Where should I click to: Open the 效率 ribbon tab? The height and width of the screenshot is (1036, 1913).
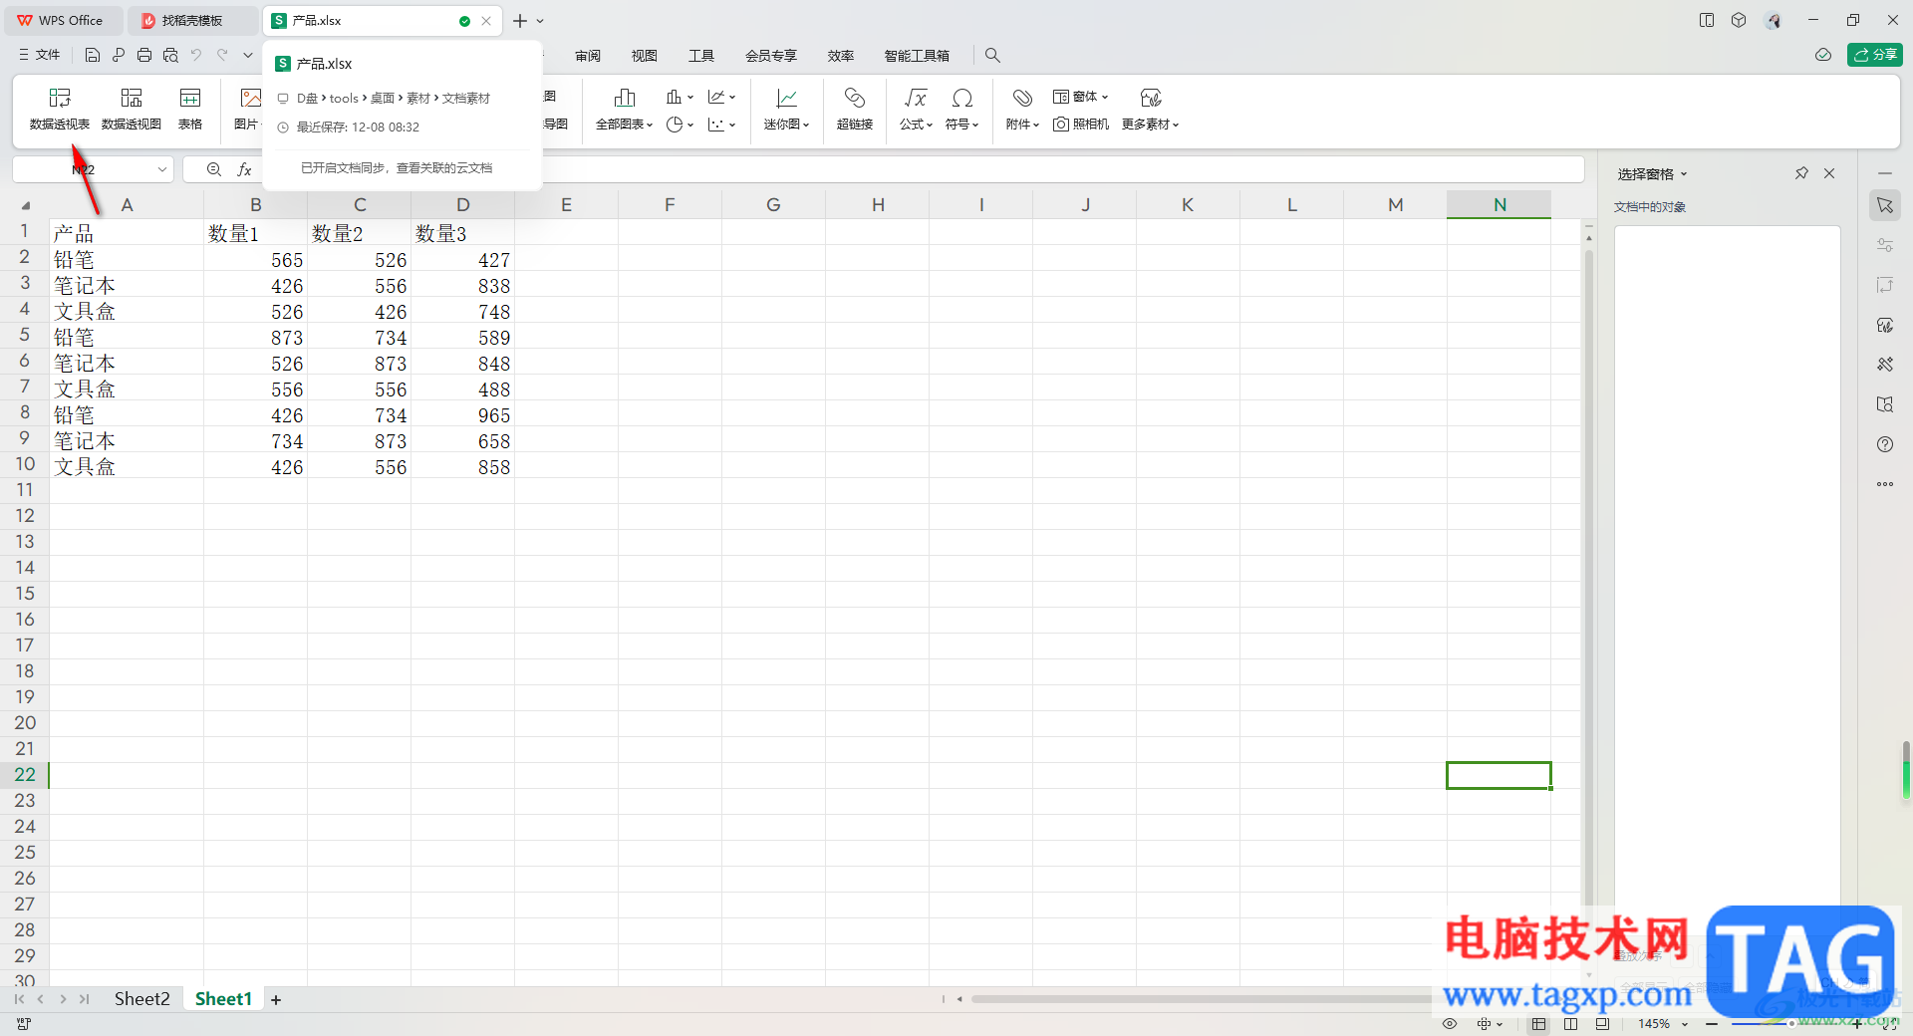841,56
